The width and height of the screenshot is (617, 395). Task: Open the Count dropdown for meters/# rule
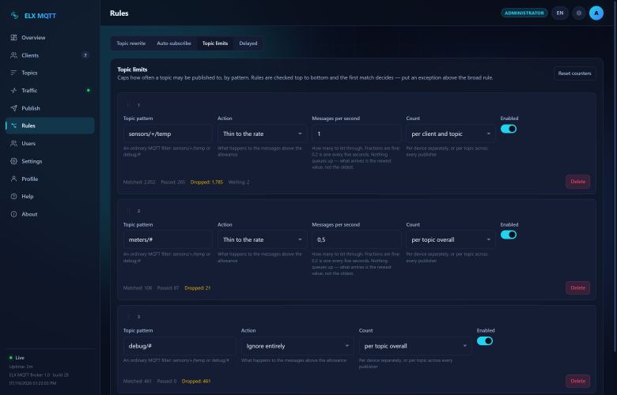451,239
